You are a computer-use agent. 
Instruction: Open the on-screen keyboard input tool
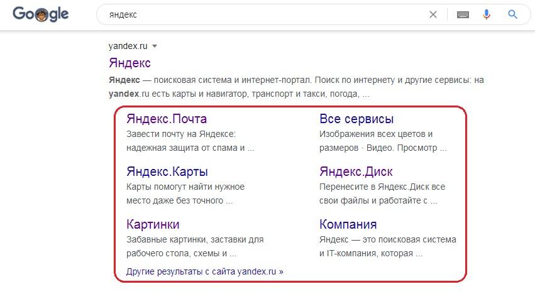click(463, 14)
